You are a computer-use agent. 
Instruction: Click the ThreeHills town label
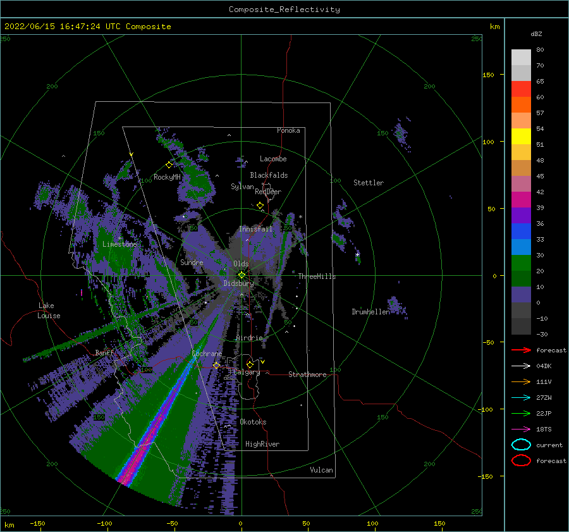tap(317, 276)
